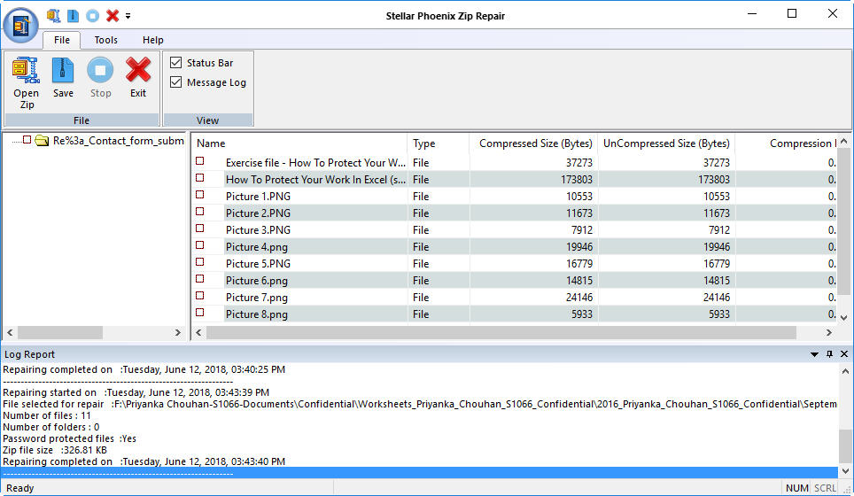Open the Log Report panel options dropdown
The height and width of the screenshot is (496, 854).
click(x=814, y=354)
